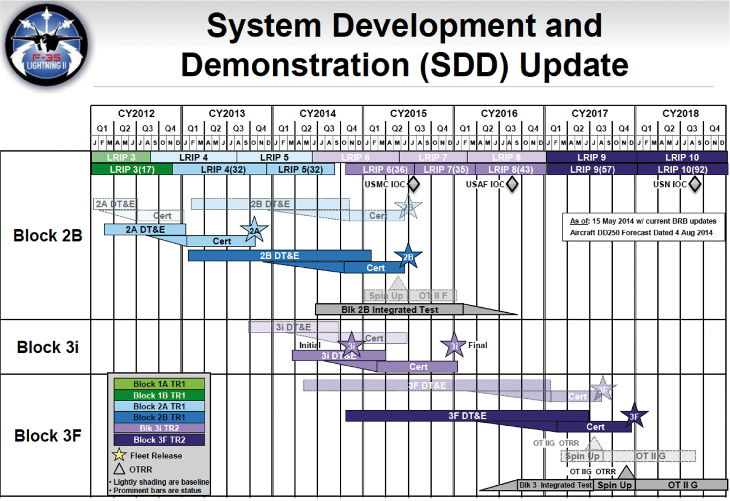Click the faded OT II F bar
The height and width of the screenshot is (501, 730).
click(433, 295)
